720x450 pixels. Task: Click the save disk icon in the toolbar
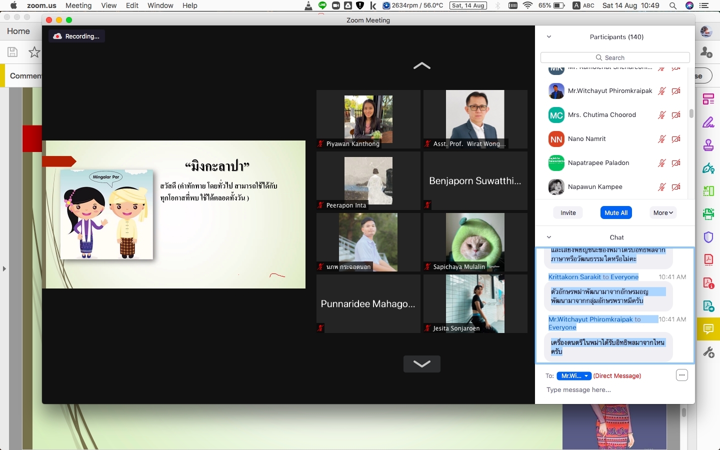click(x=12, y=52)
